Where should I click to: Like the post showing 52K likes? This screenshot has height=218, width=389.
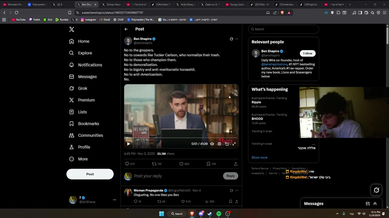[x=184, y=164]
